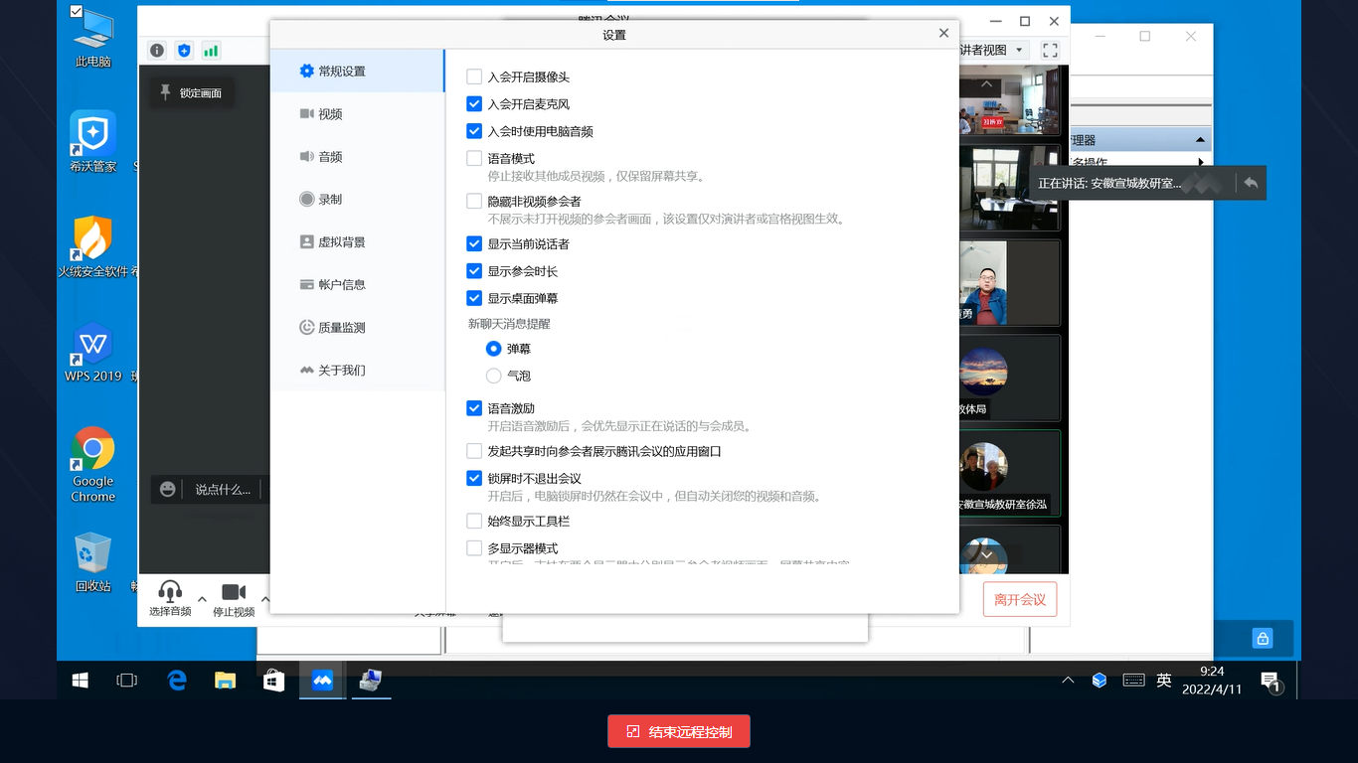Open 视频 settings in the sidebar
Viewport: 1358px width, 763px height.
pos(357,114)
